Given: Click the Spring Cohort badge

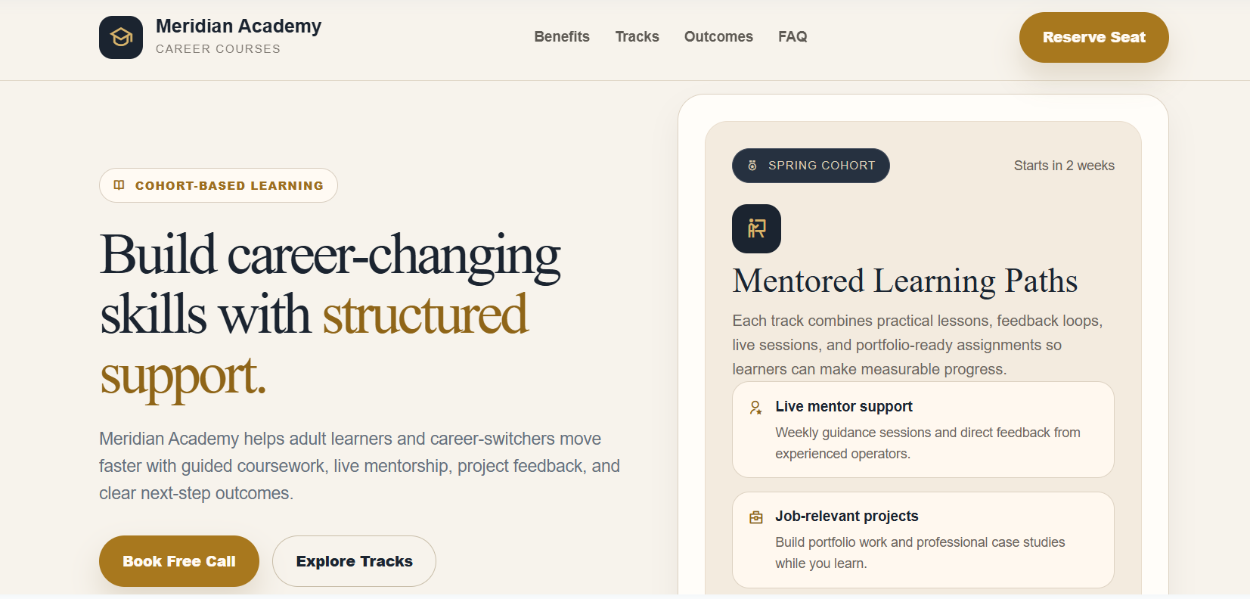Looking at the screenshot, I should (810, 166).
